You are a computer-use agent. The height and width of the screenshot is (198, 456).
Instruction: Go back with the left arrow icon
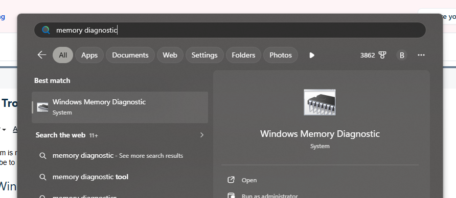click(x=42, y=55)
